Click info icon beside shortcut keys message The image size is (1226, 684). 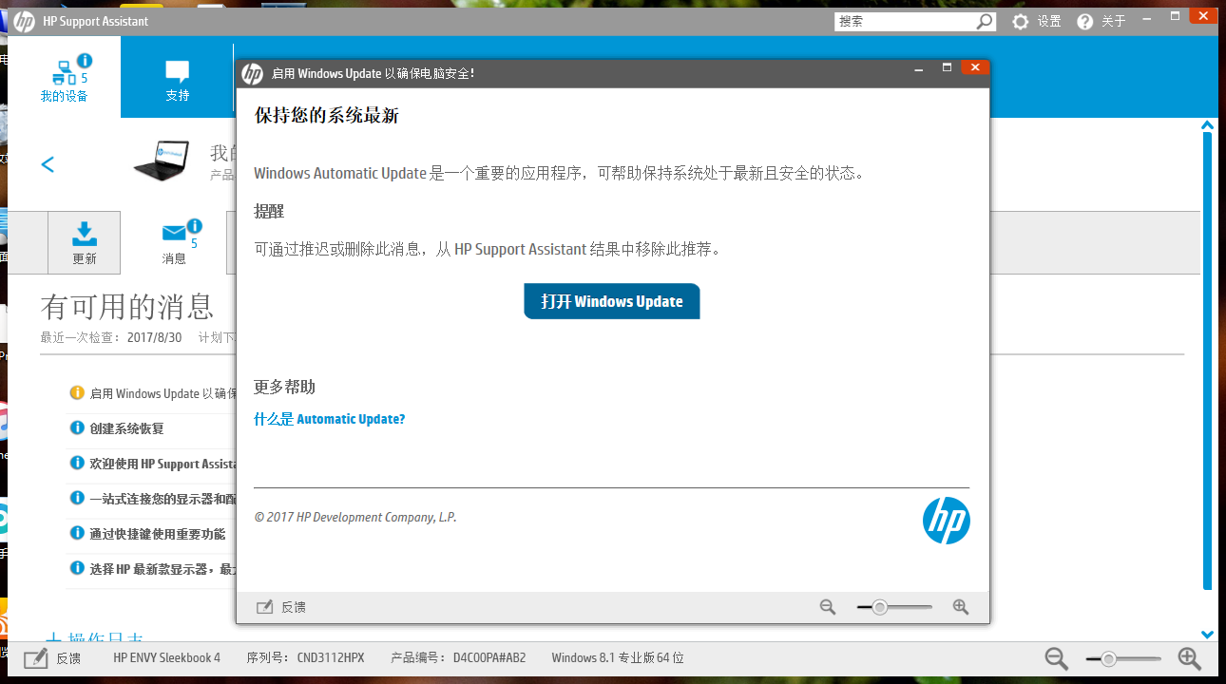coord(77,533)
